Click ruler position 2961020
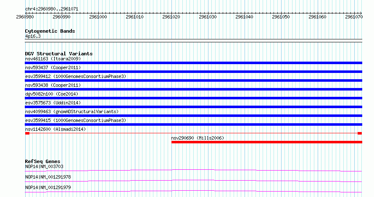 point(171,17)
